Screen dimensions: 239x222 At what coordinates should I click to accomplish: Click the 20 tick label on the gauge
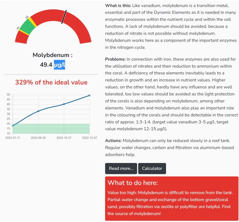27,17
